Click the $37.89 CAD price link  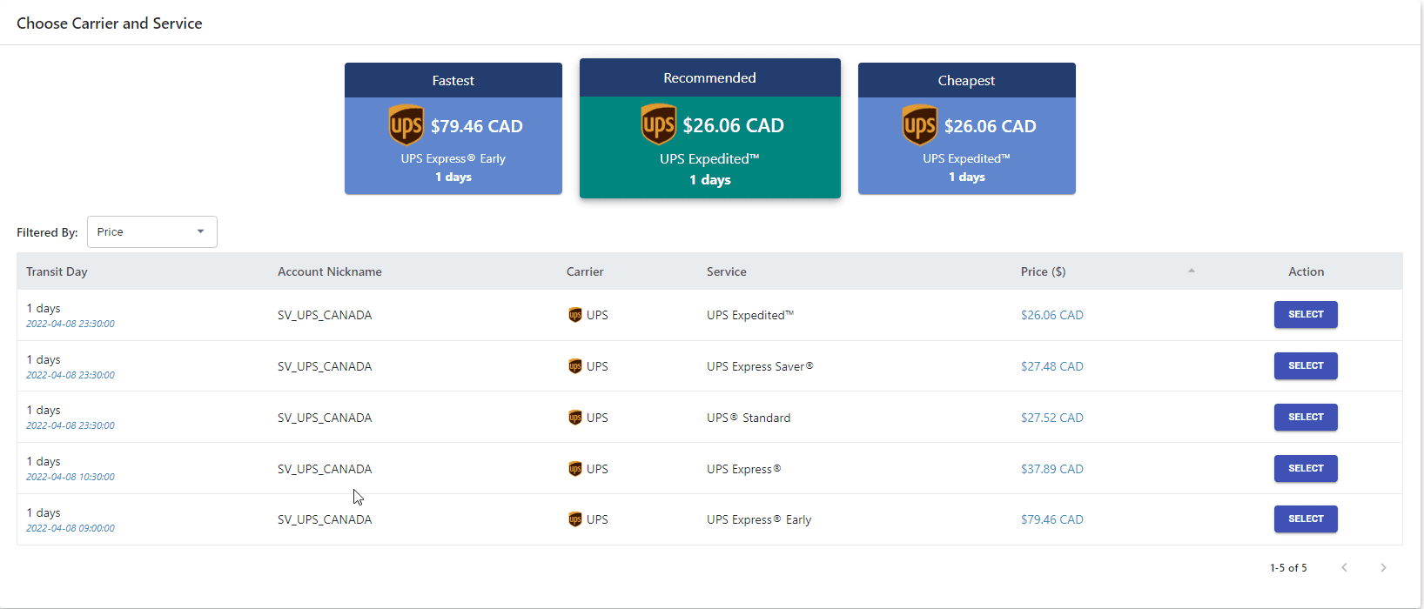click(x=1051, y=469)
